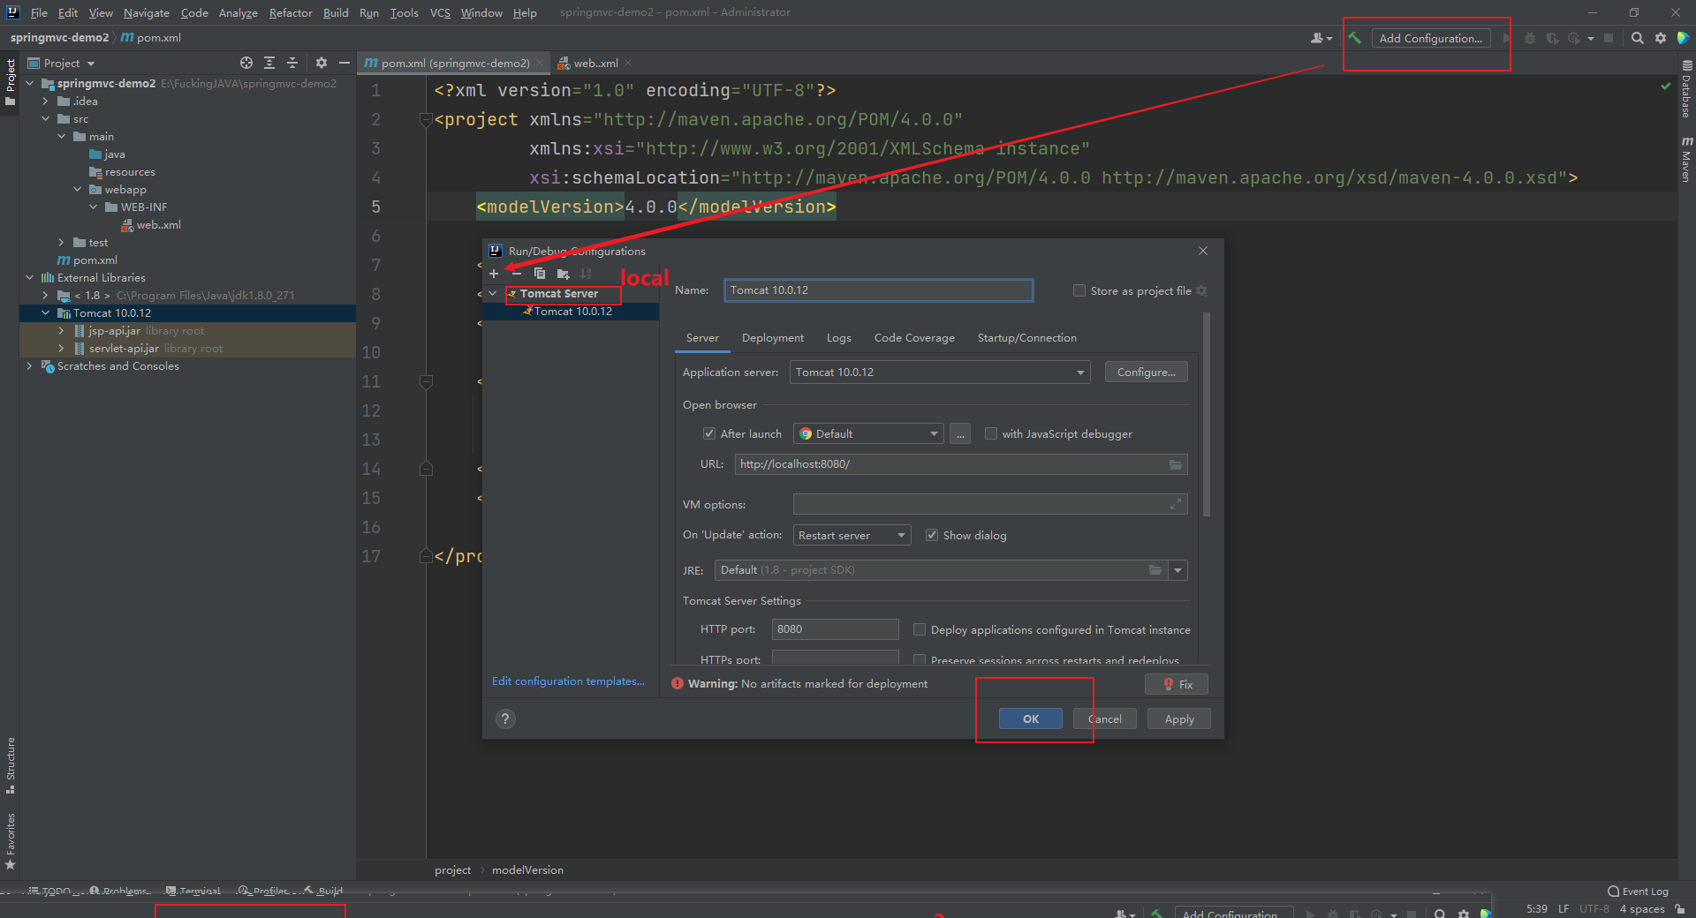Click the green Build Project hammer icon
Screen dimensions: 1696x918
pyautogui.click(x=1354, y=38)
